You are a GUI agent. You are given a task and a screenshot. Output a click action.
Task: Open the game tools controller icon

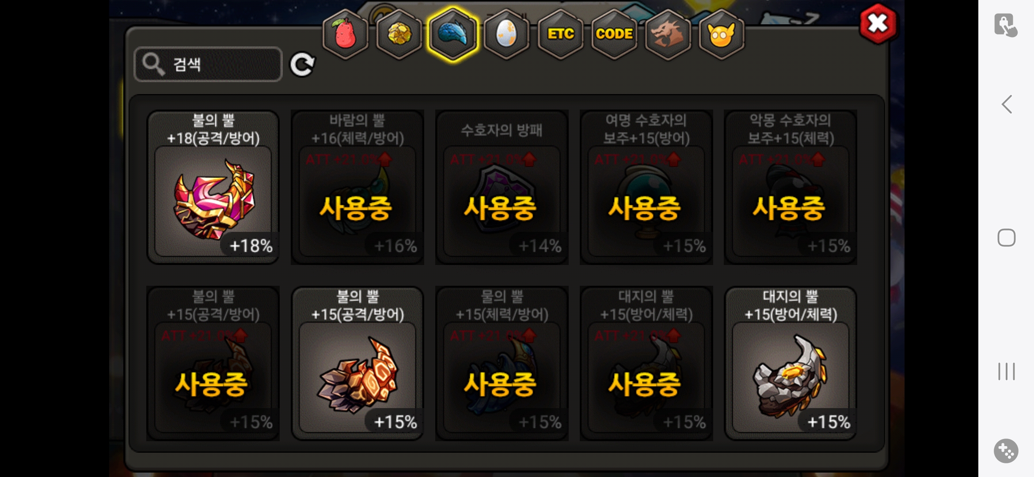click(x=1006, y=451)
